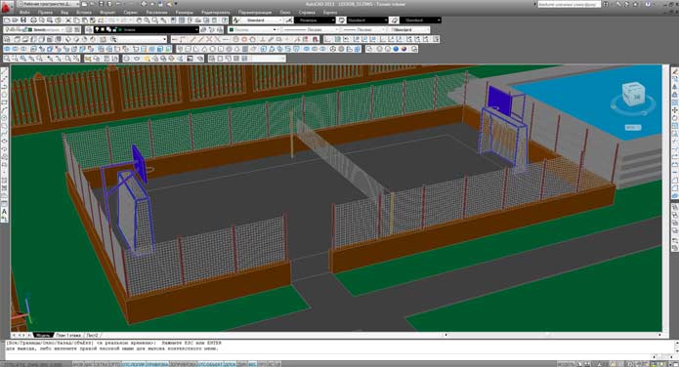Open the named views dropdown in View toolbar
Image resolution: width=679 pixels, height=367 pixels.
pos(141,39)
